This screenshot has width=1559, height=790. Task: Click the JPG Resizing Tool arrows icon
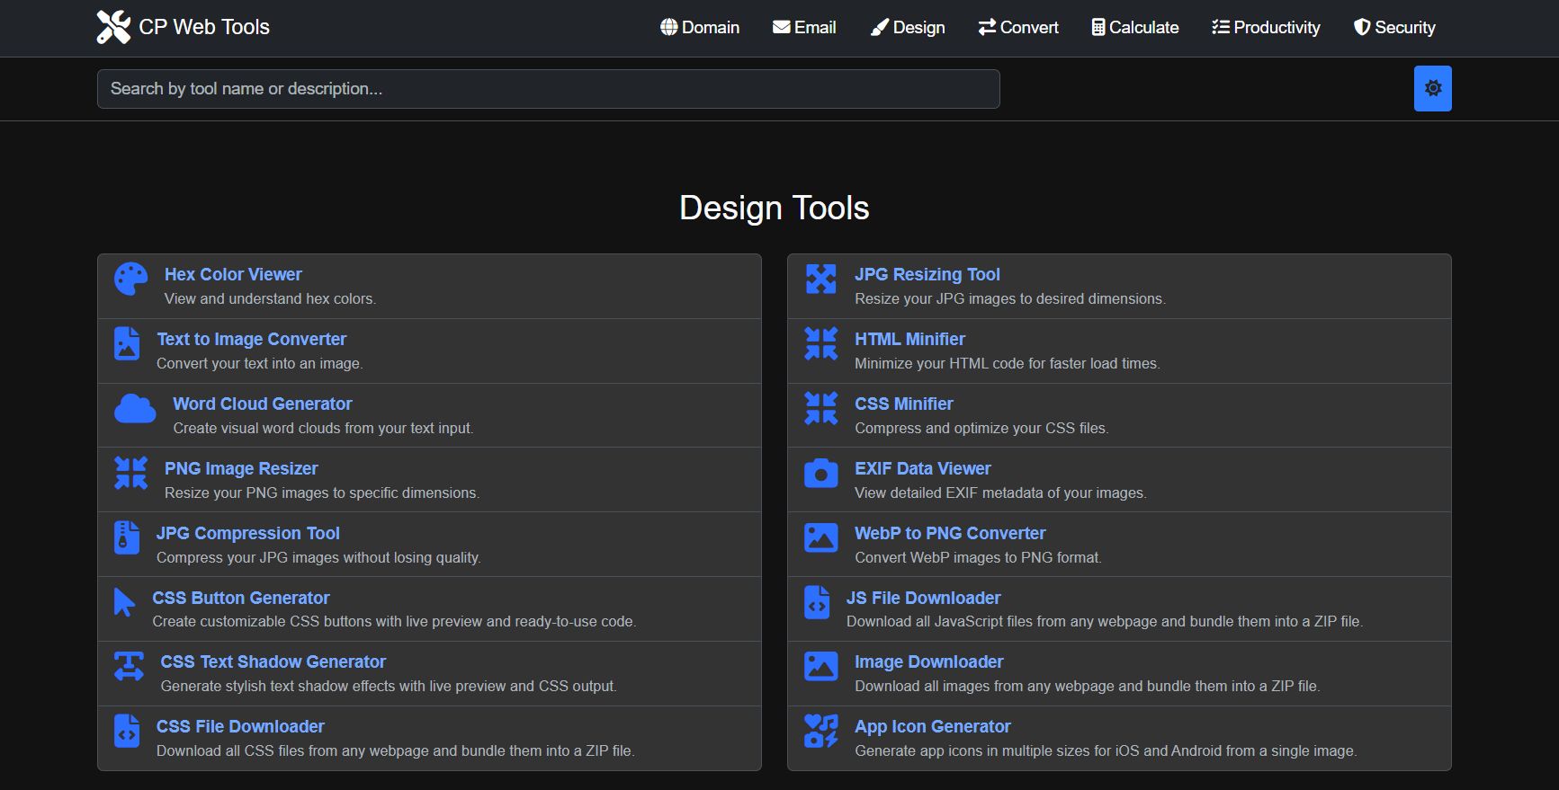coord(820,280)
